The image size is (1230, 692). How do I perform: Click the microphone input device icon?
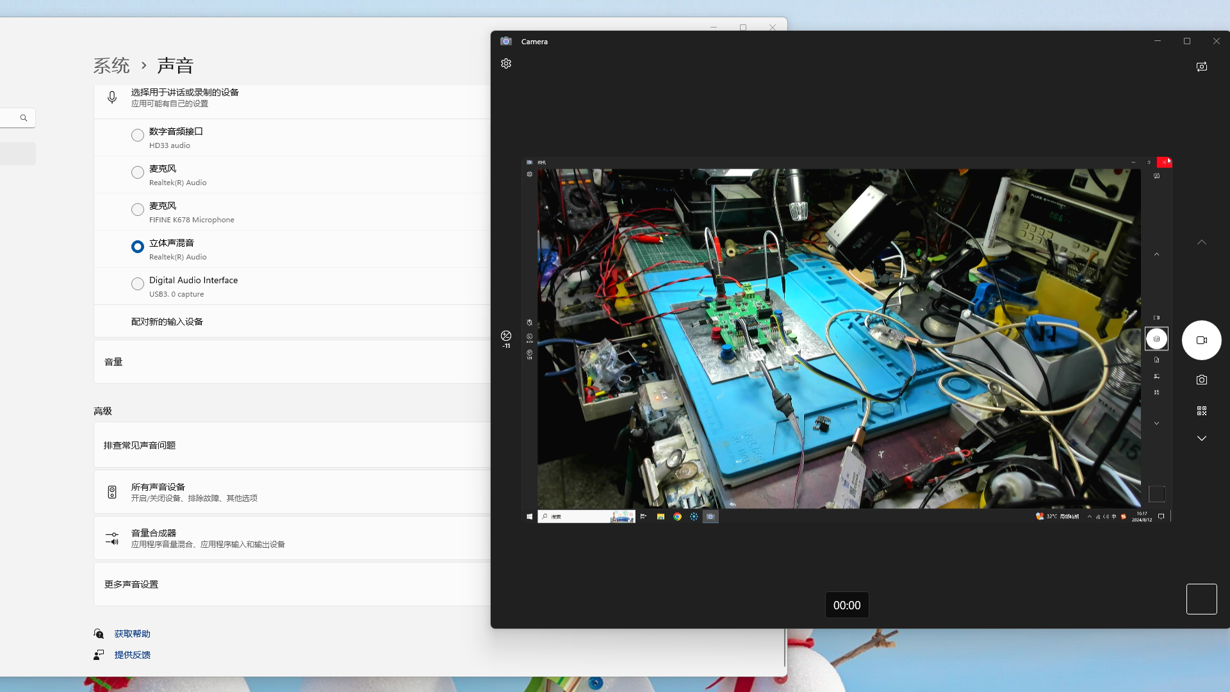pyautogui.click(x=112, y=97)
